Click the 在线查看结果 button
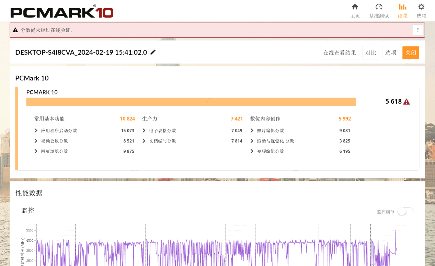 point(340,53)
